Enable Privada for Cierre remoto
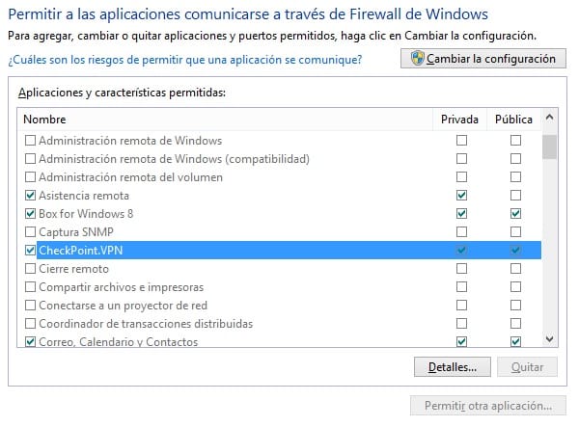Screen dimensions: 579x427 [462, 269]
